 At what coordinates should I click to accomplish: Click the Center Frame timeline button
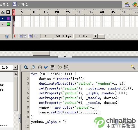pyautogui.click(x=15, y=36)
